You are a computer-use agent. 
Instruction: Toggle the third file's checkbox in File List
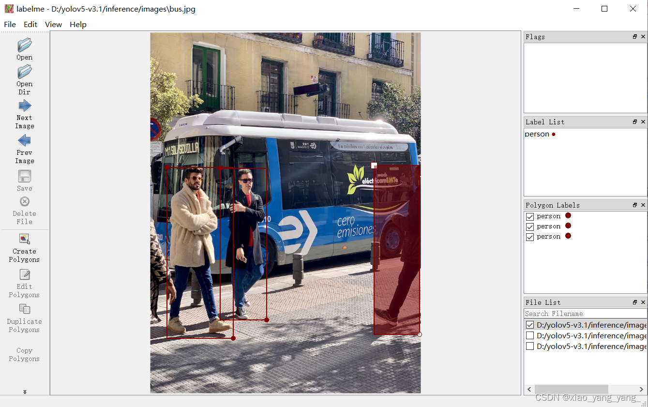pyautogui.click(x=530, y=347)
